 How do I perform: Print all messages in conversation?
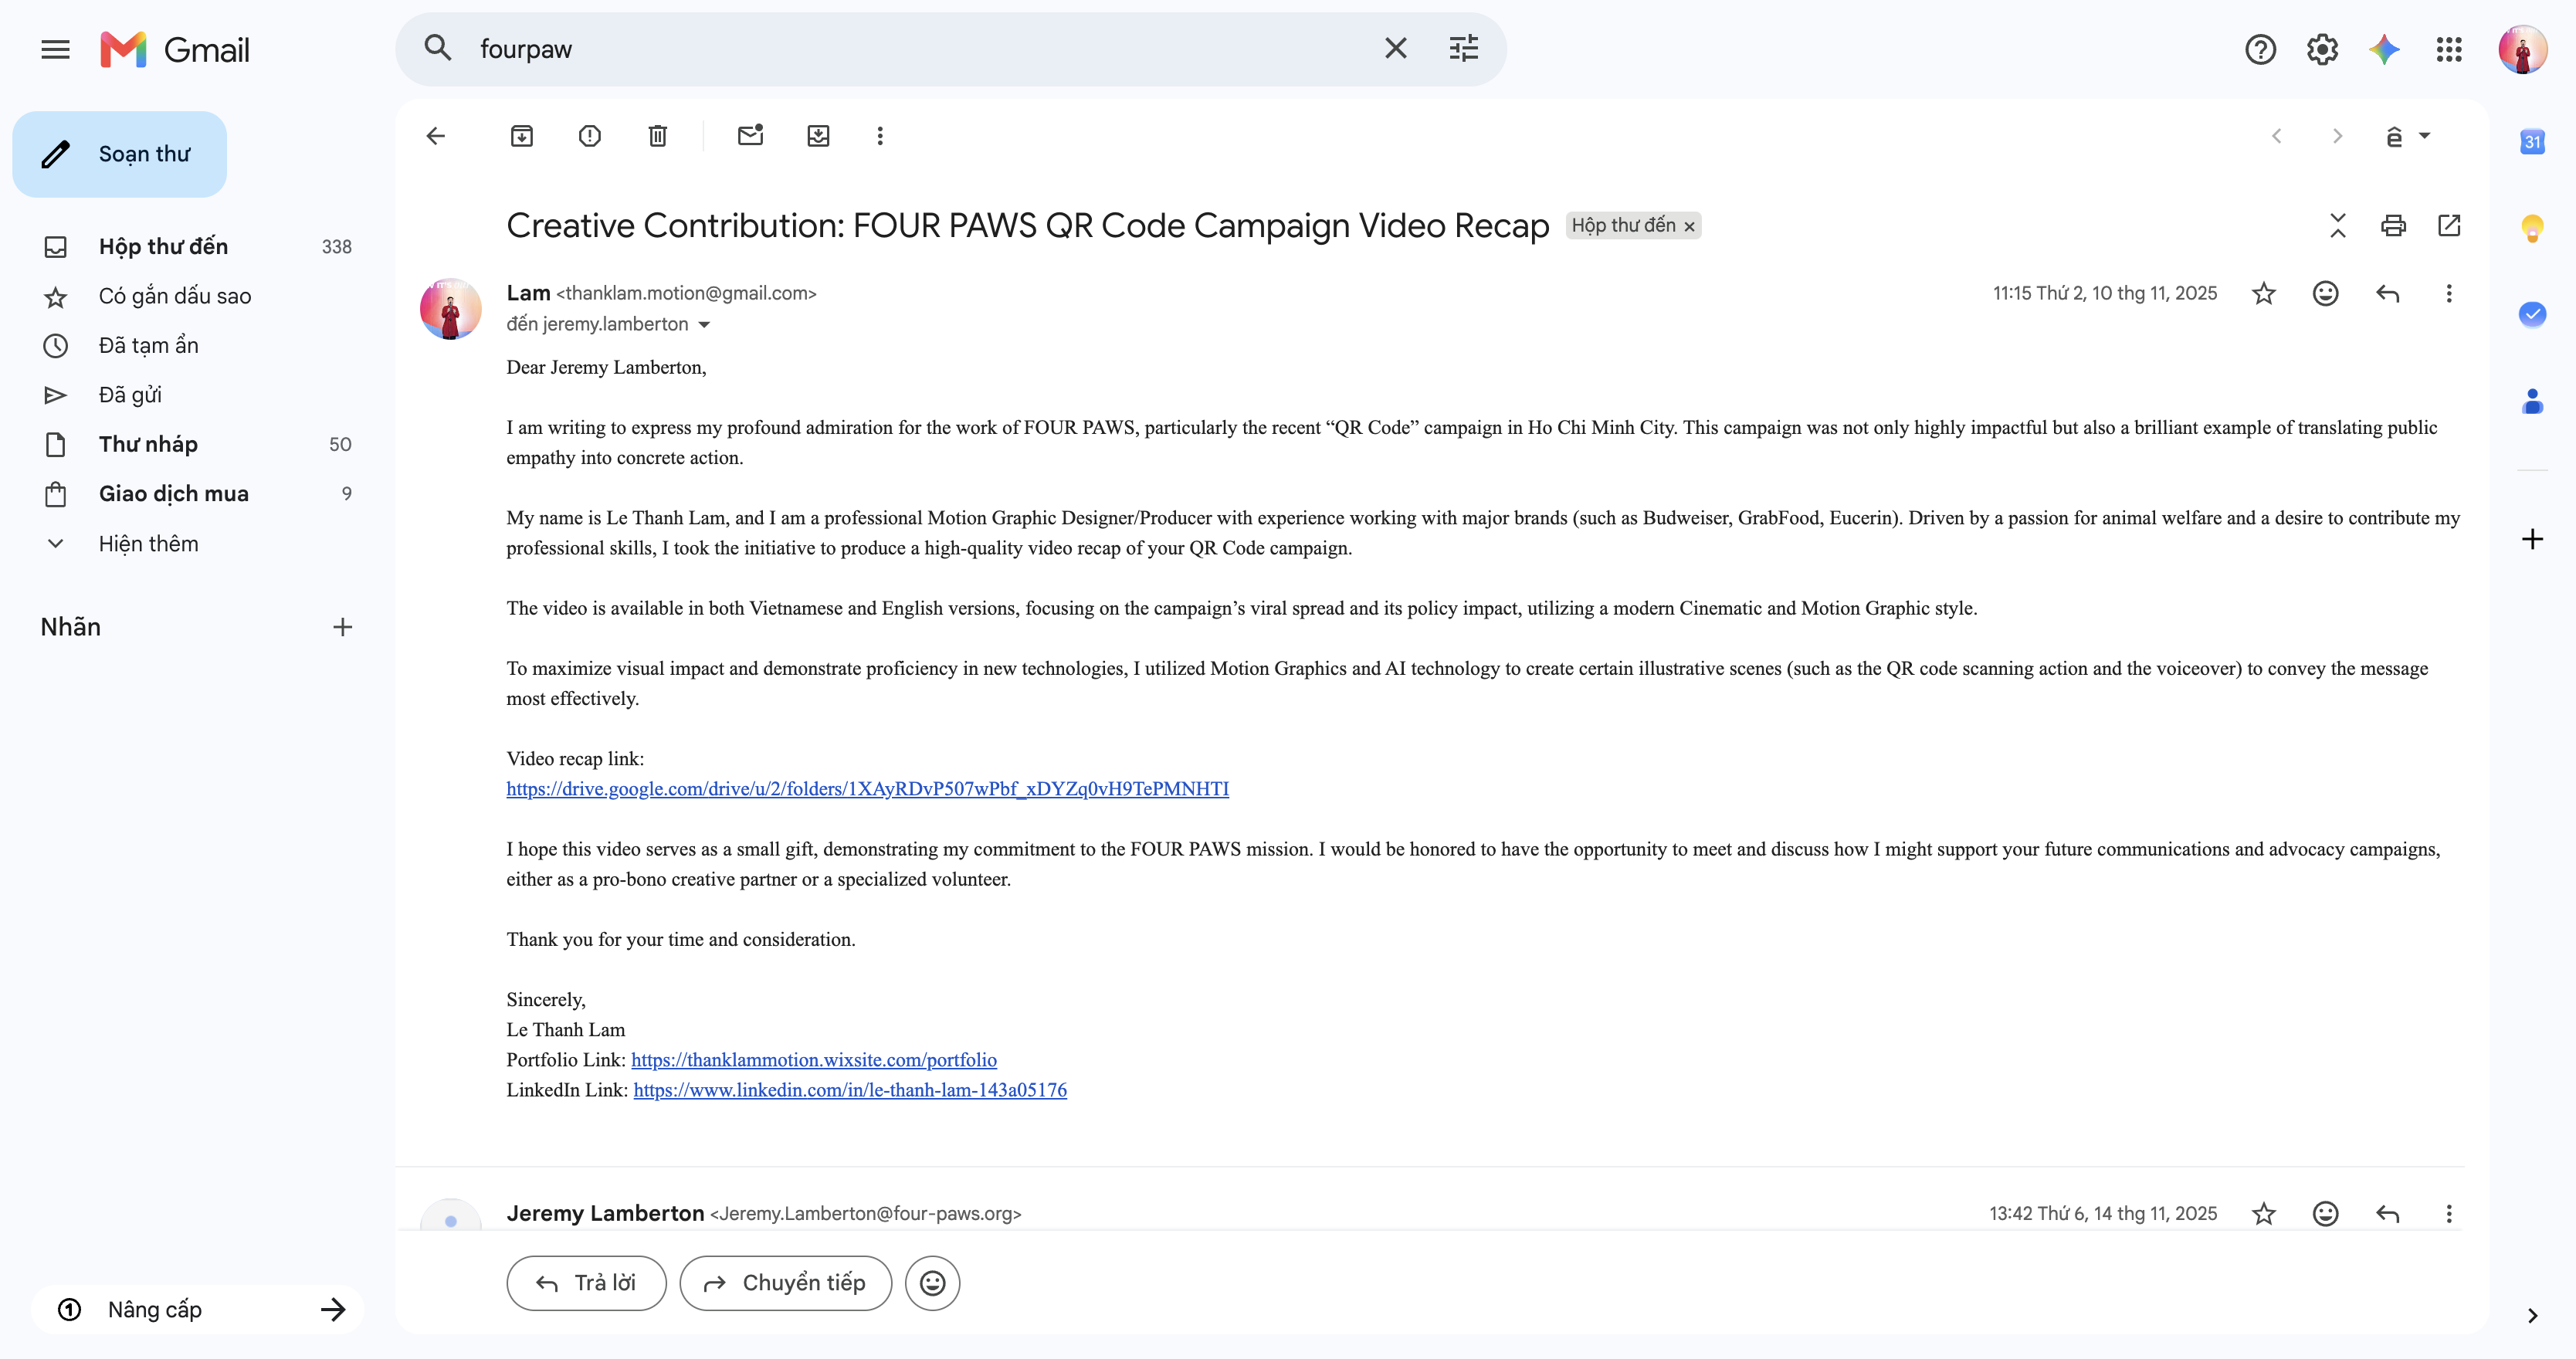[x=2393, y=226]
